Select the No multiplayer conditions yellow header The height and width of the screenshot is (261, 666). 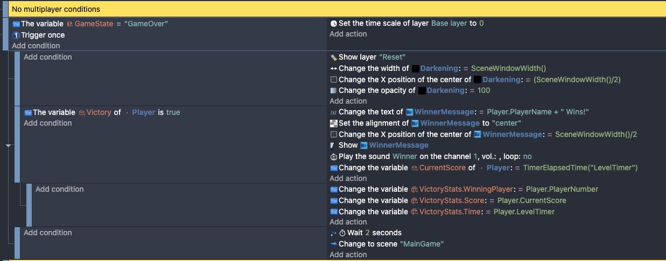click(x=337, y=9)
